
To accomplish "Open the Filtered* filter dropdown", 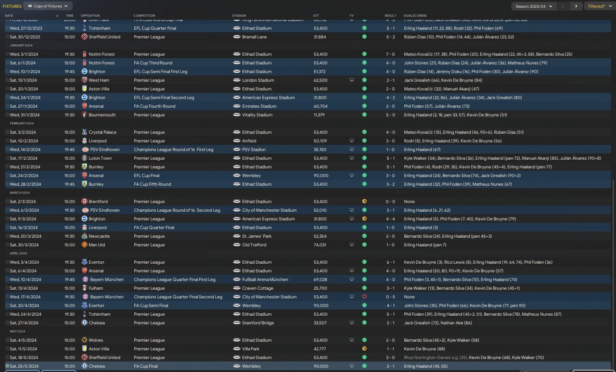I will tap(599, 6).
